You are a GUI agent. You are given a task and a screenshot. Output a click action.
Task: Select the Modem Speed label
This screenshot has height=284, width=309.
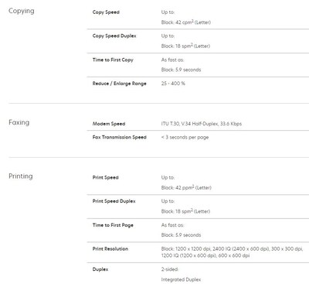tap(109, 124)
